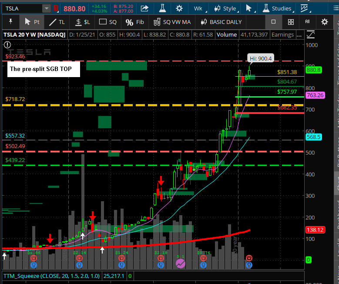This screenshot has width=339, height=284.
Task: Click the TSLA 20 Y W [NASDAQ] title
Action: [34, 35]
